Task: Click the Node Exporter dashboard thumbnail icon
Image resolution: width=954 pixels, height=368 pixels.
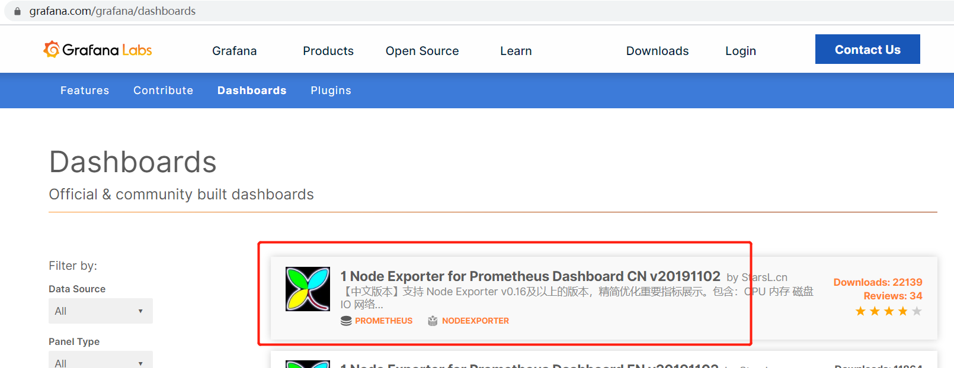Action: 308,289
